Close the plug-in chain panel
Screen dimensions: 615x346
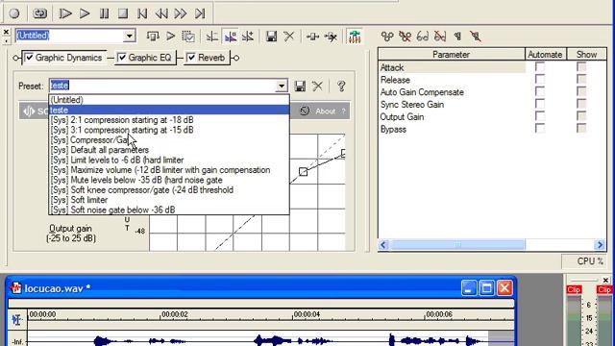6,32
